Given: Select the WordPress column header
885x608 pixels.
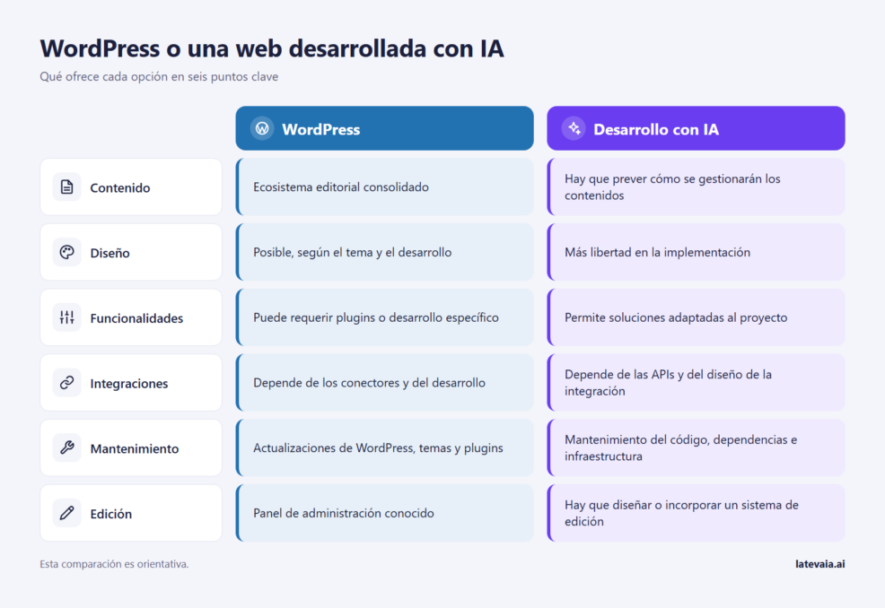Looking at the screenshot, I should point(384,128).
